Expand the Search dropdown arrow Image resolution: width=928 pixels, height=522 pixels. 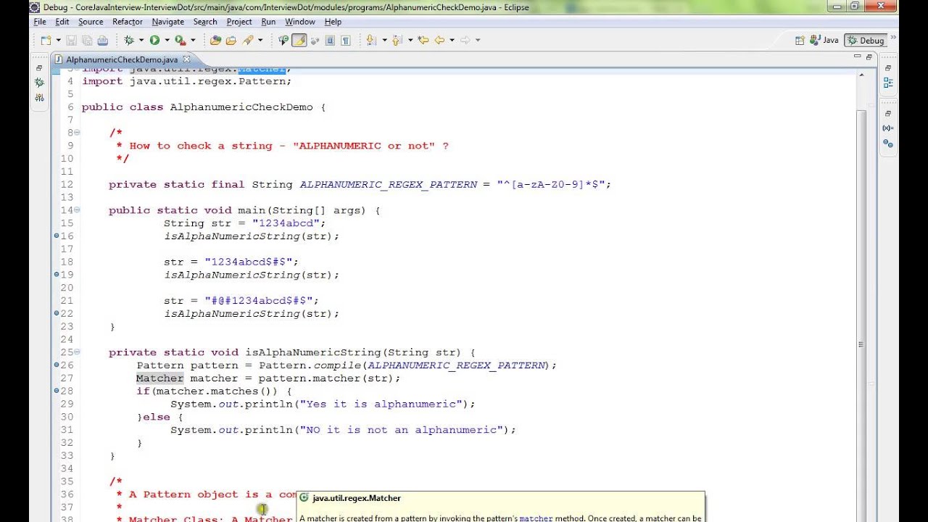click(260, 40)
